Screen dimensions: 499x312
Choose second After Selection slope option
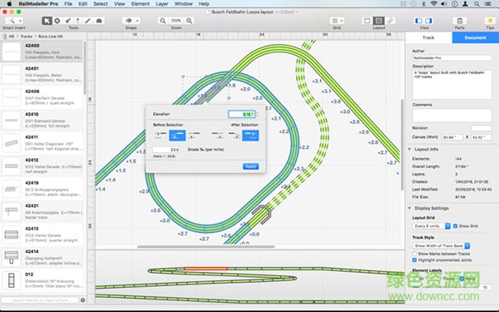[234, 136]
